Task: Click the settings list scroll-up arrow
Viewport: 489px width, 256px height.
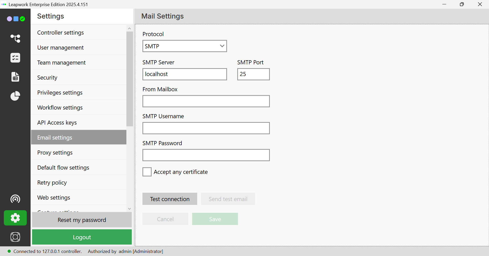Action: pyautogui.click(x=129, y=28)
